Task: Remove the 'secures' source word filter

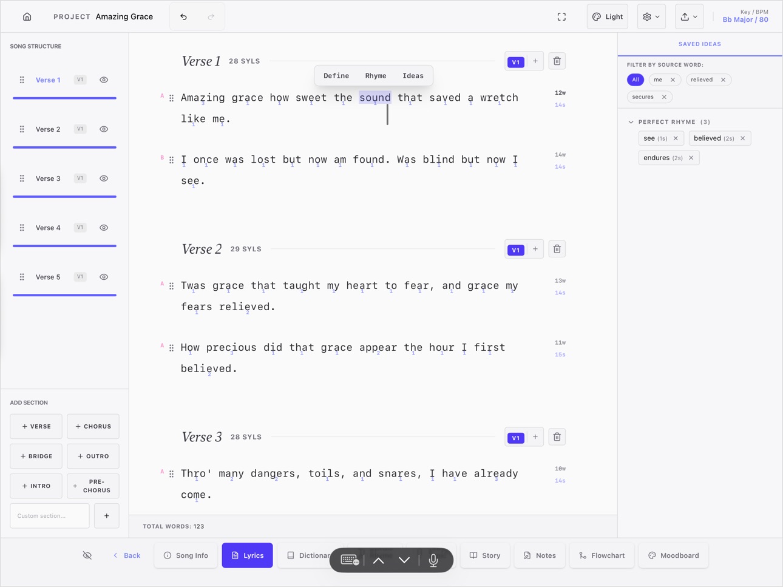Action: pyautogui.click(x=664, y=97)
